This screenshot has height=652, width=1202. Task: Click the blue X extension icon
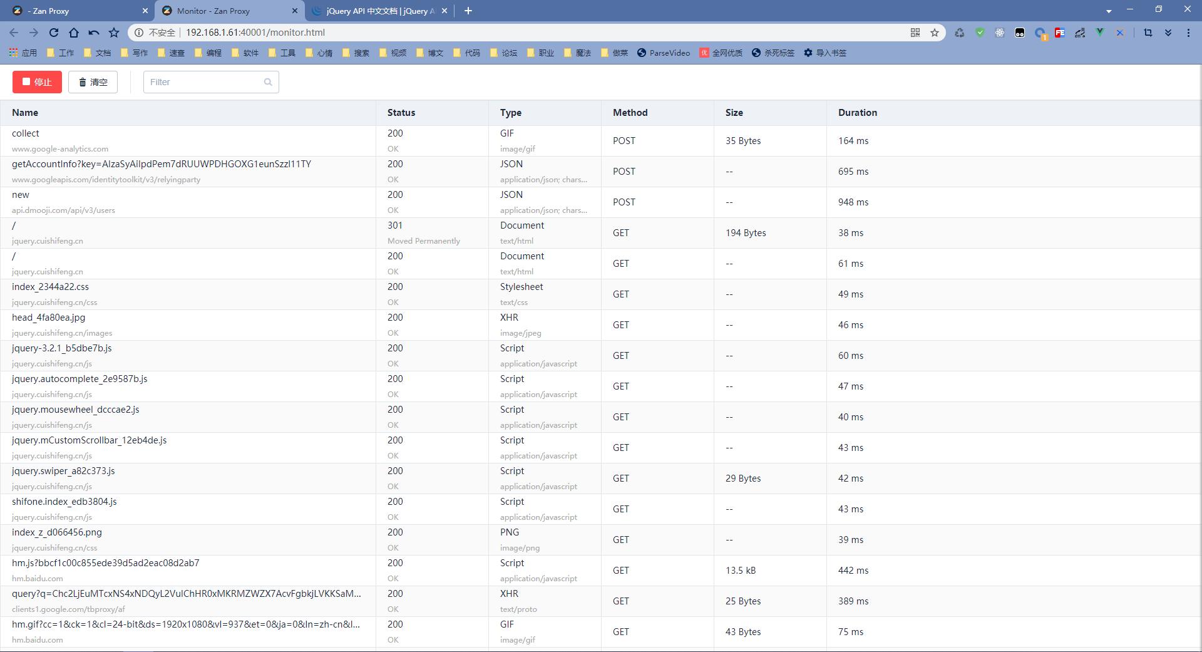(x=1120, y=33)
